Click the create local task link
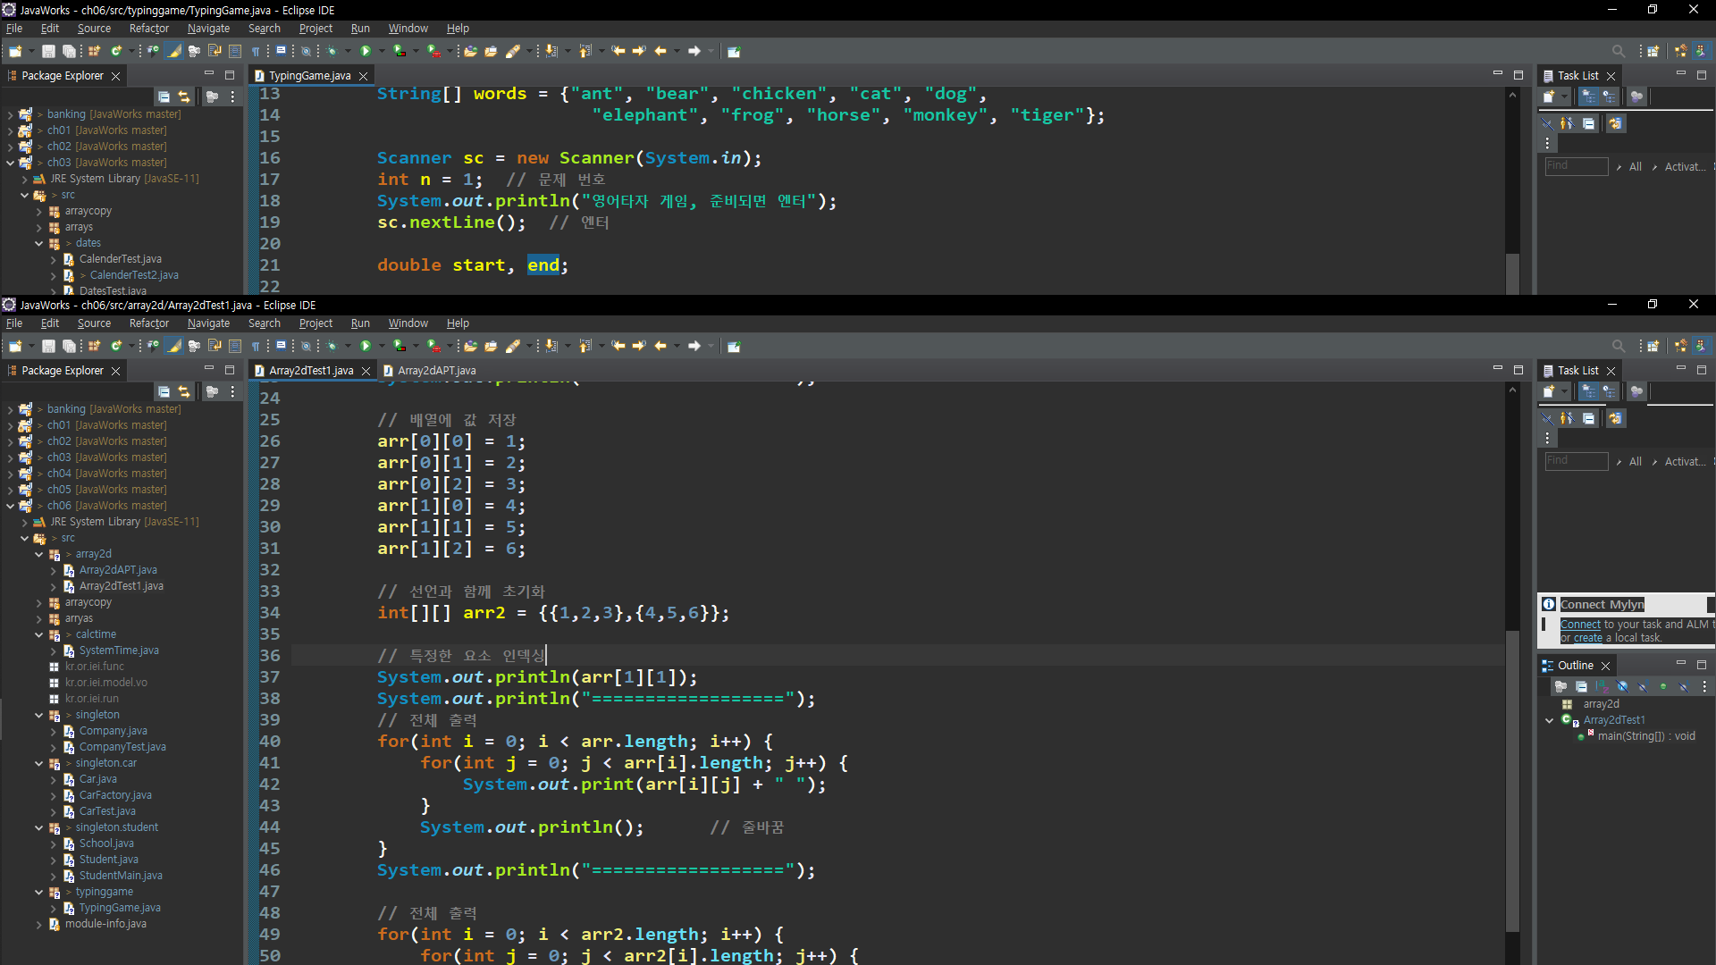Viewport: 1716px width, 965px height. 1587,638
